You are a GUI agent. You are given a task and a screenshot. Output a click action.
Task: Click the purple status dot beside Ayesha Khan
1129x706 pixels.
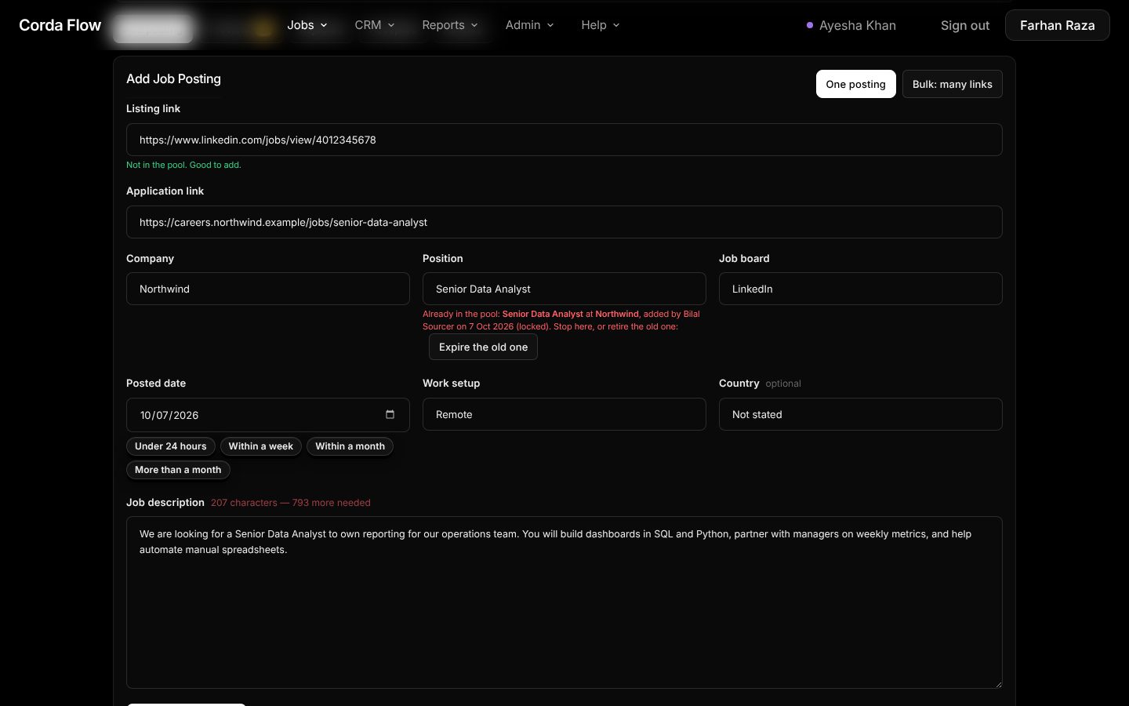(x=810, y=25)
